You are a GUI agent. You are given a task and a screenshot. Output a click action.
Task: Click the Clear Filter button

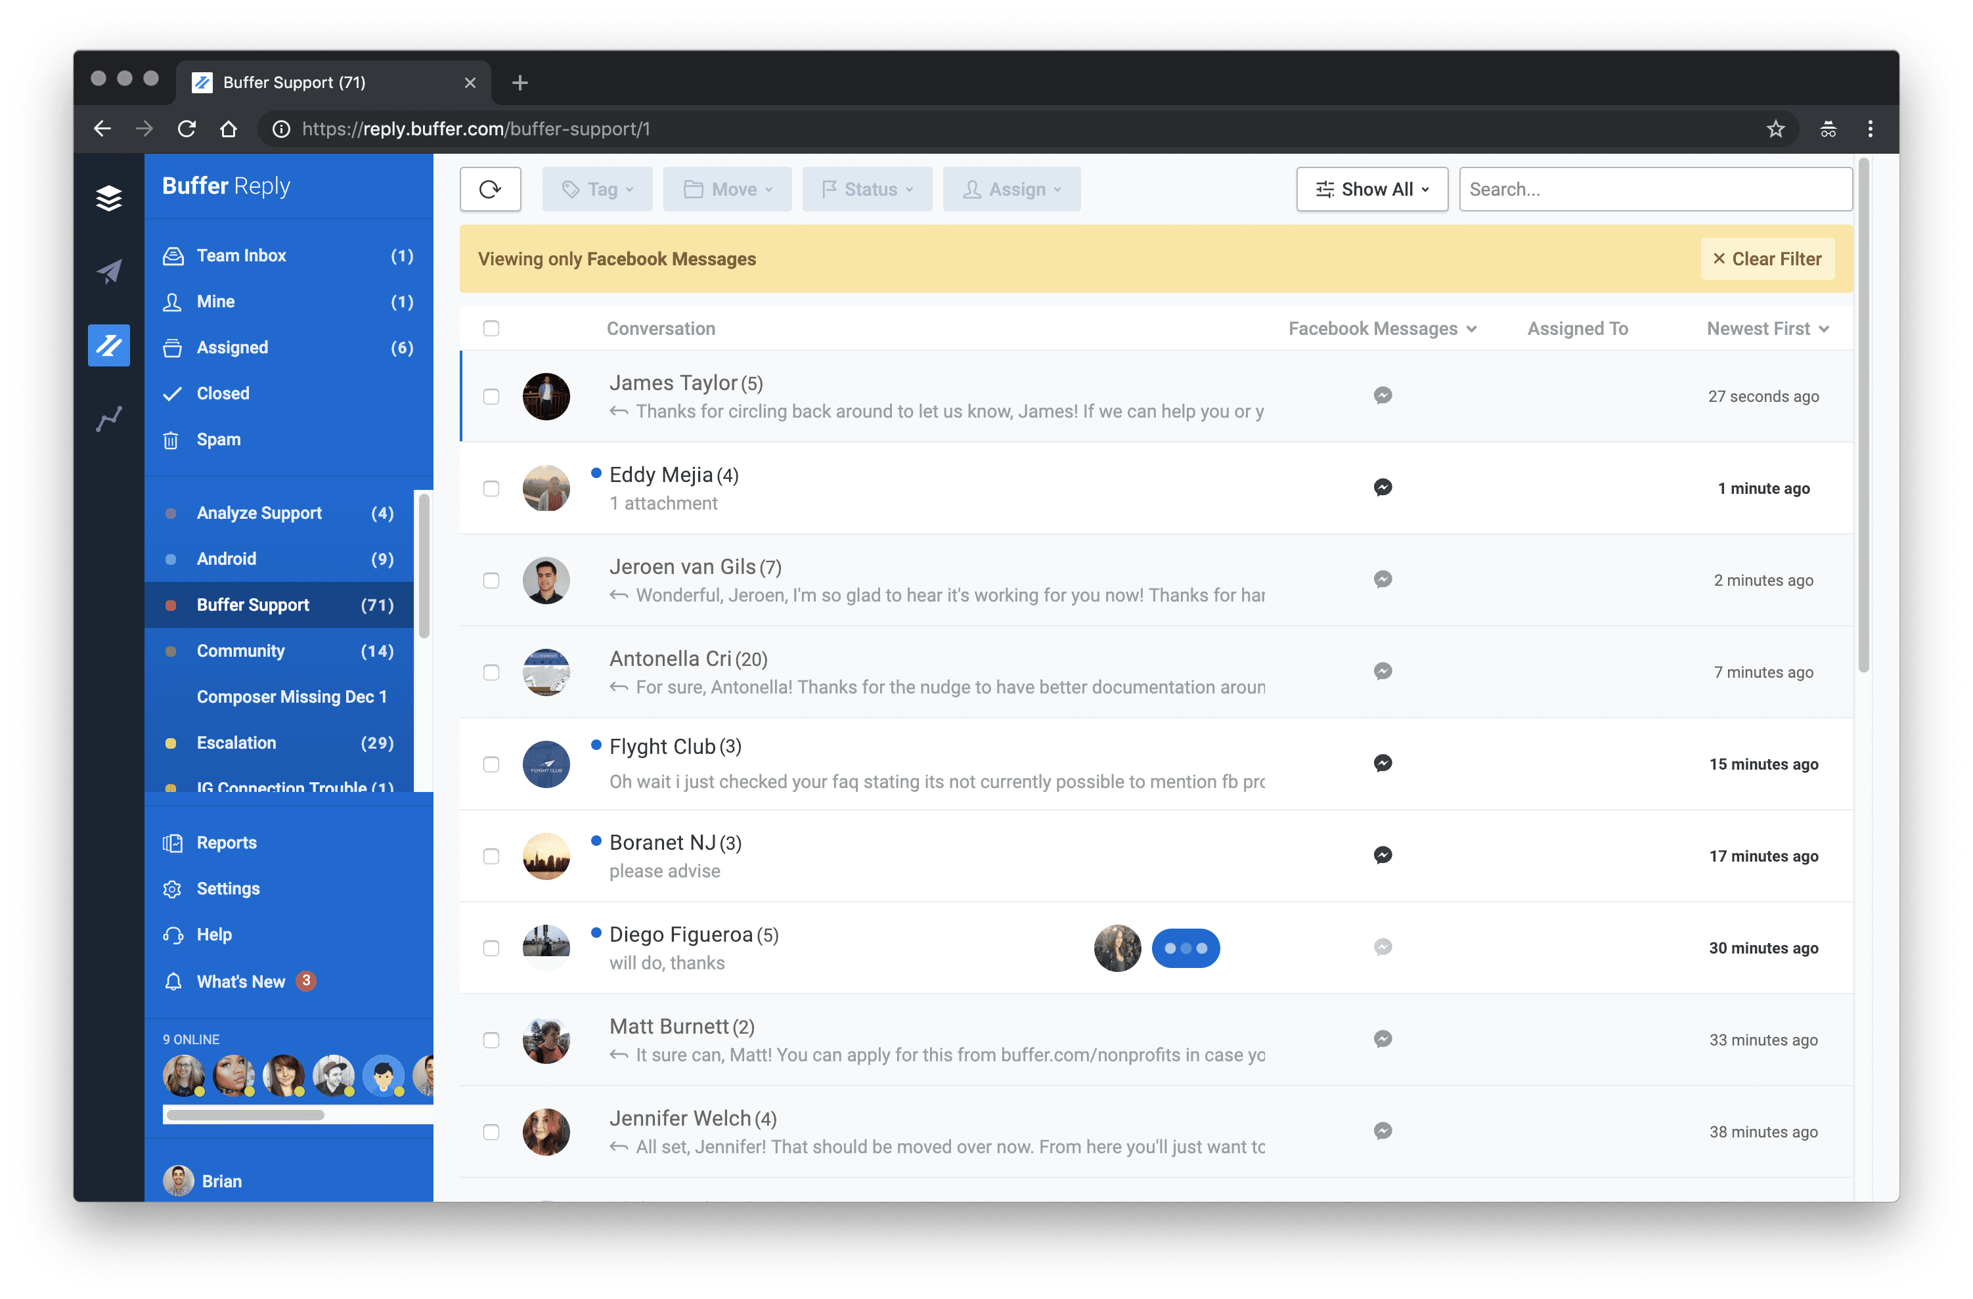coord(1767,259)
